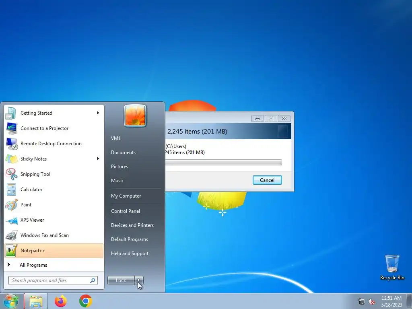Open Windows Fax and Scan icon
Viewport: 412px width, 309px height.
11,235
